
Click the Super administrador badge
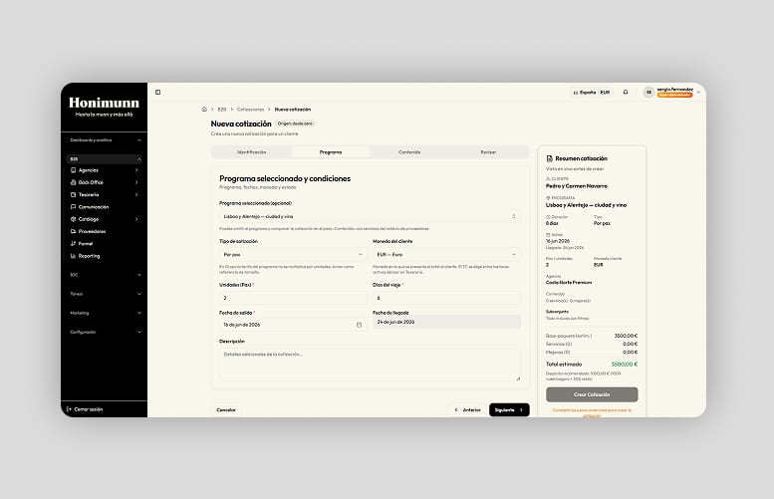click(674, 95)
